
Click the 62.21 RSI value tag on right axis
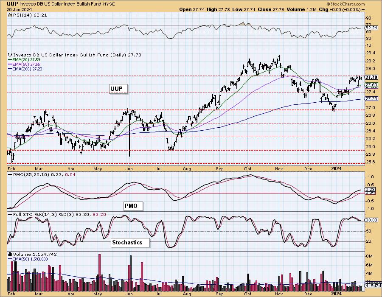point(372,28)
